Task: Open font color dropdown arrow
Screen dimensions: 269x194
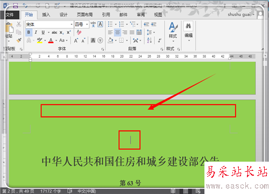Action: (56, 40)
